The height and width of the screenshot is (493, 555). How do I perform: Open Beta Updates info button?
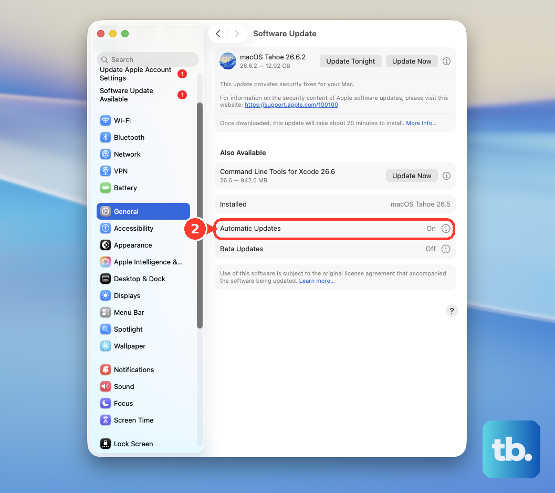[446, 249]
